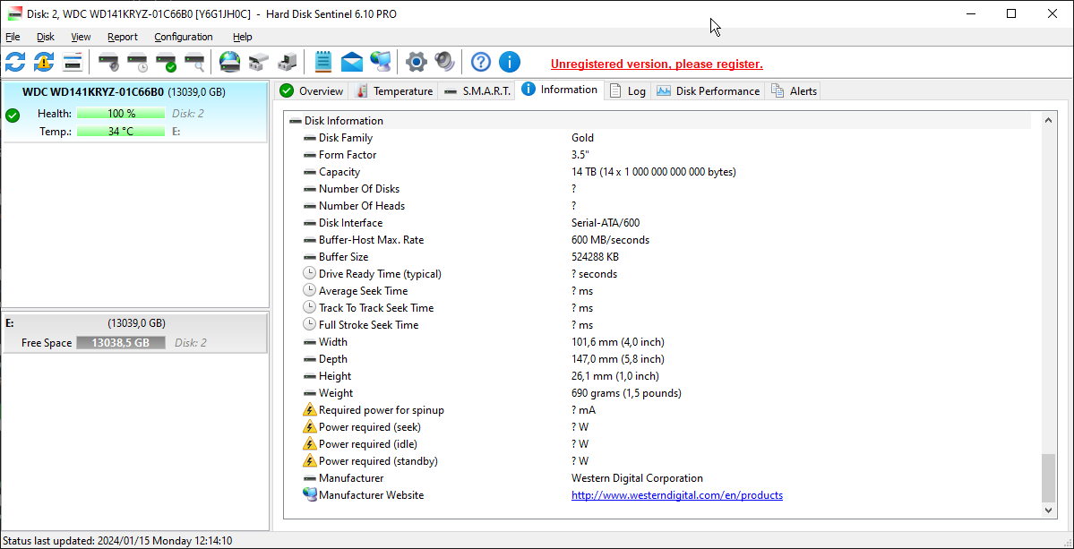Click the green health check status icon

(x=13, y=115)
